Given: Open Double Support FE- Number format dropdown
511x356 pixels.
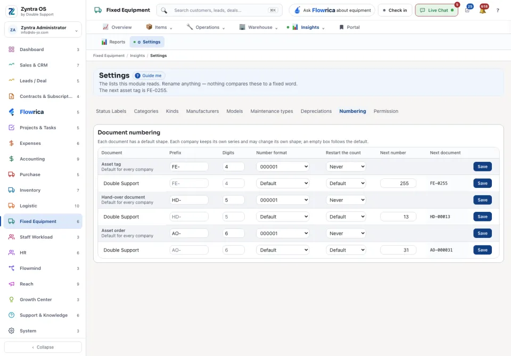Looking at the screenshot, I should click(x=283, y=184).
